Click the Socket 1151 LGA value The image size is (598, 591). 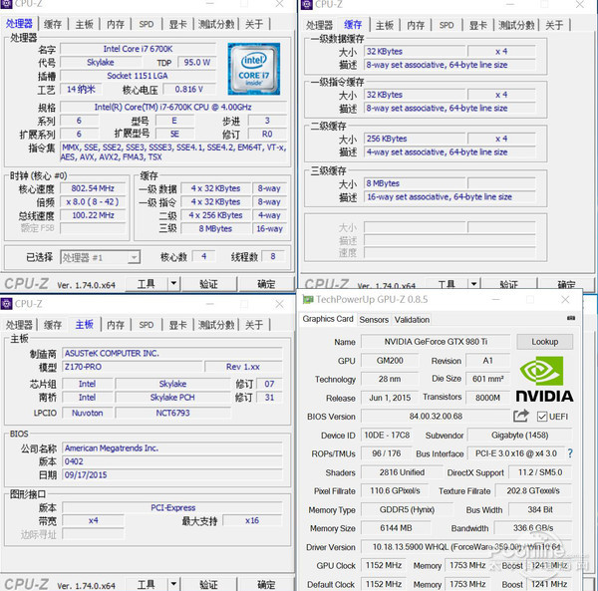point(139,76)
